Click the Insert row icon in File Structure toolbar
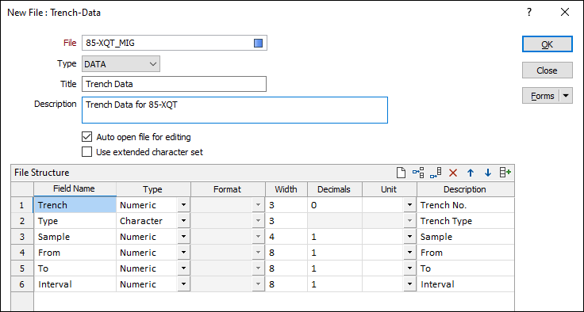The width and height of the screenshot is (584, 312). [418, 173]
